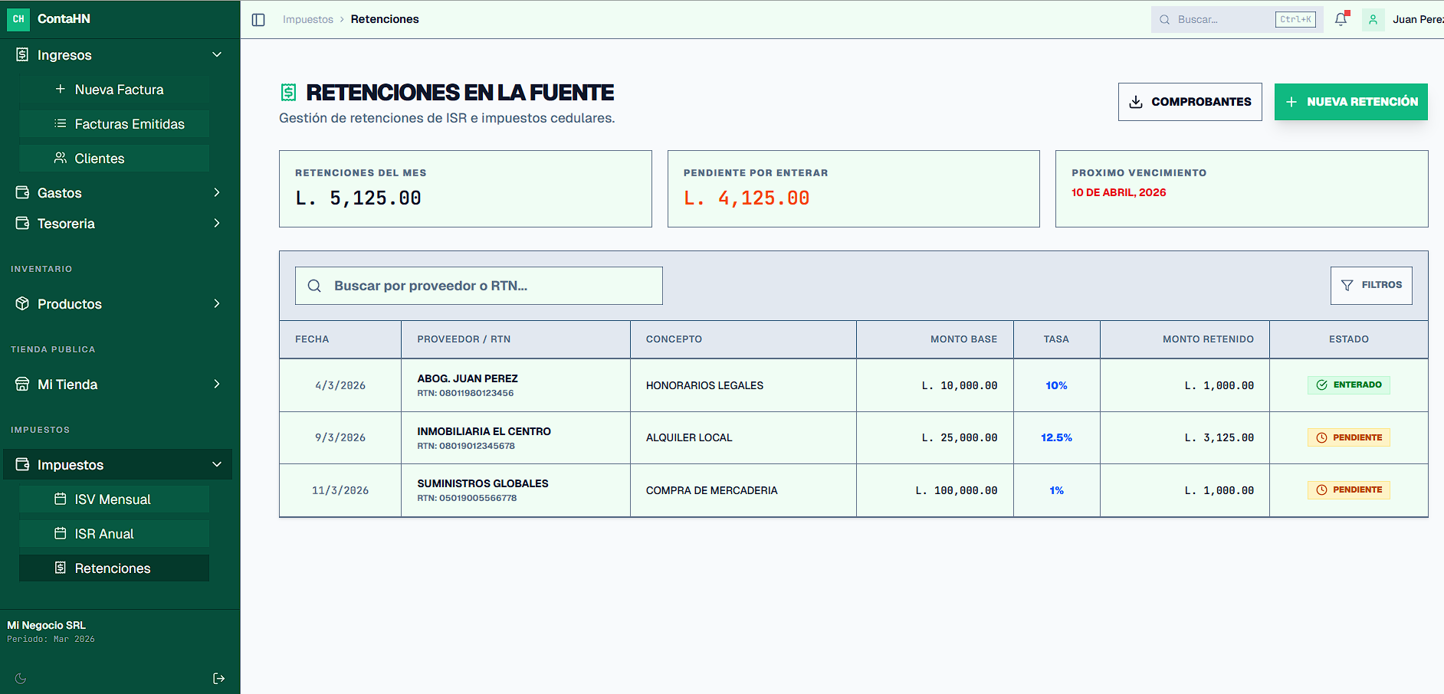Click the ContaHN logo badge
Screen dimensions: 1444x694
pyautogui.click(x=18, y=19)
